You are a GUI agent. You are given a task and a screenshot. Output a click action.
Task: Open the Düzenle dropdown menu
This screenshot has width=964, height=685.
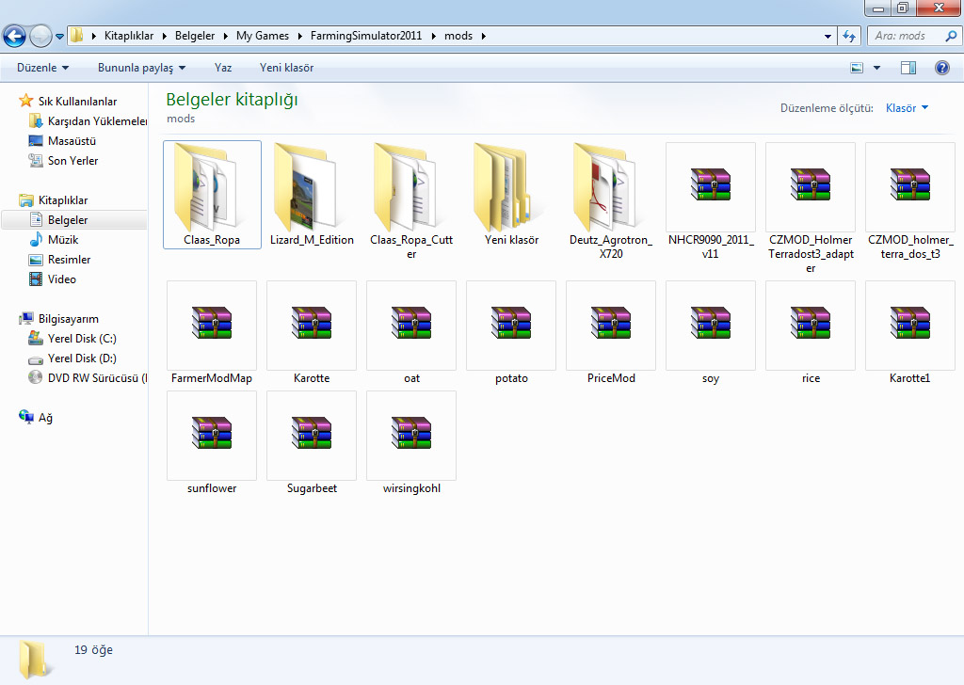coord(42,68)
